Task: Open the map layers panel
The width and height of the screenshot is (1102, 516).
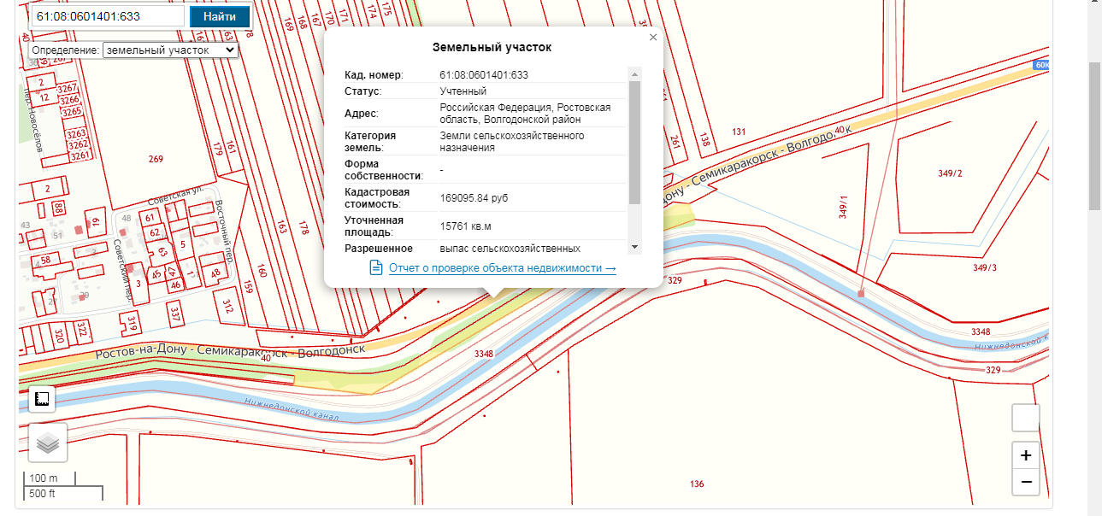Action: (x=48, y=443)
